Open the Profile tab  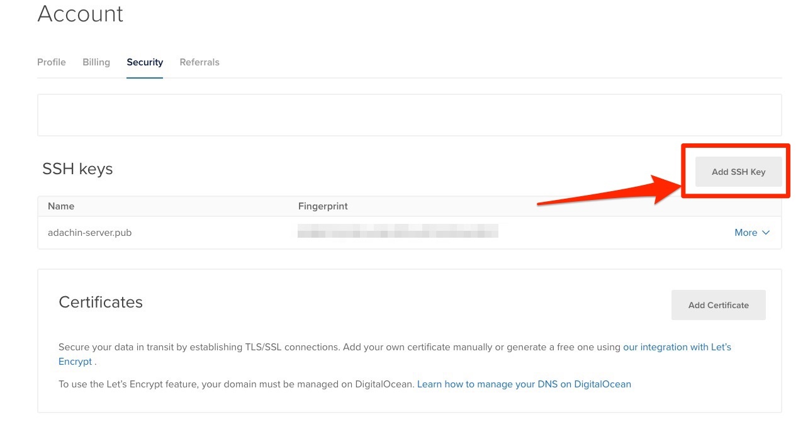52,62
